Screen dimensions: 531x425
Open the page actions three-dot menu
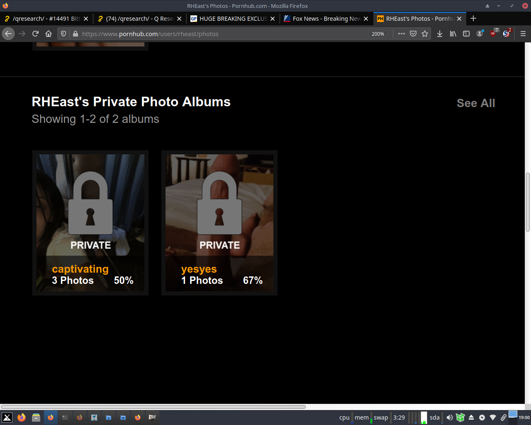pos(402,34)
